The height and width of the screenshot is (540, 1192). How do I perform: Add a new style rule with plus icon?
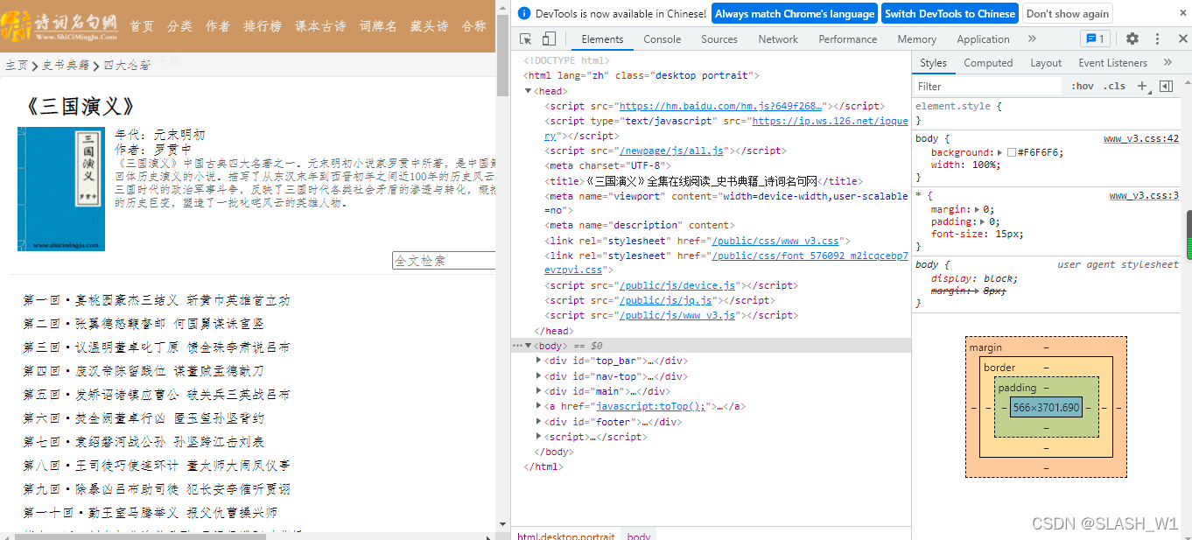click(1141, 86)
